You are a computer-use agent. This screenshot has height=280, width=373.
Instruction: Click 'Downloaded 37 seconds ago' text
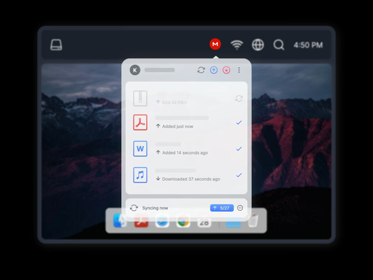click(x=191, y=179)
